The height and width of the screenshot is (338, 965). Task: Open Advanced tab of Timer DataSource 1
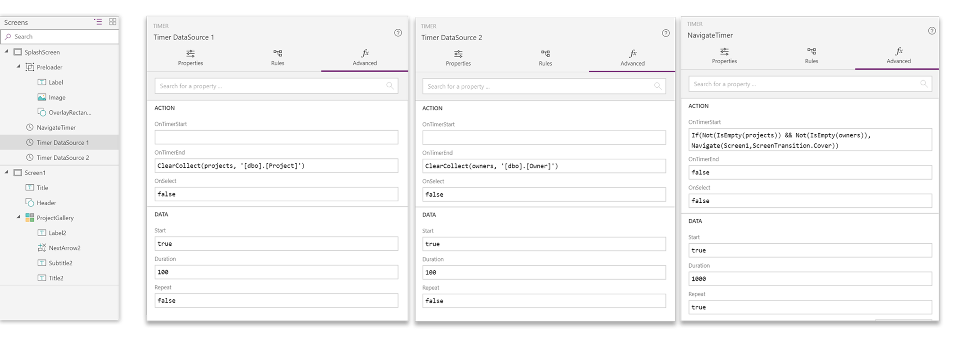(x=365, y=58)
